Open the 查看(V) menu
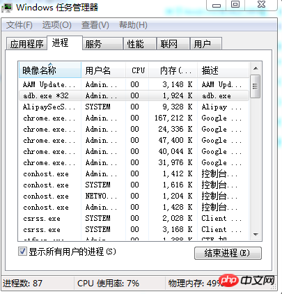 pyautogui.click(x=95, y=25)
